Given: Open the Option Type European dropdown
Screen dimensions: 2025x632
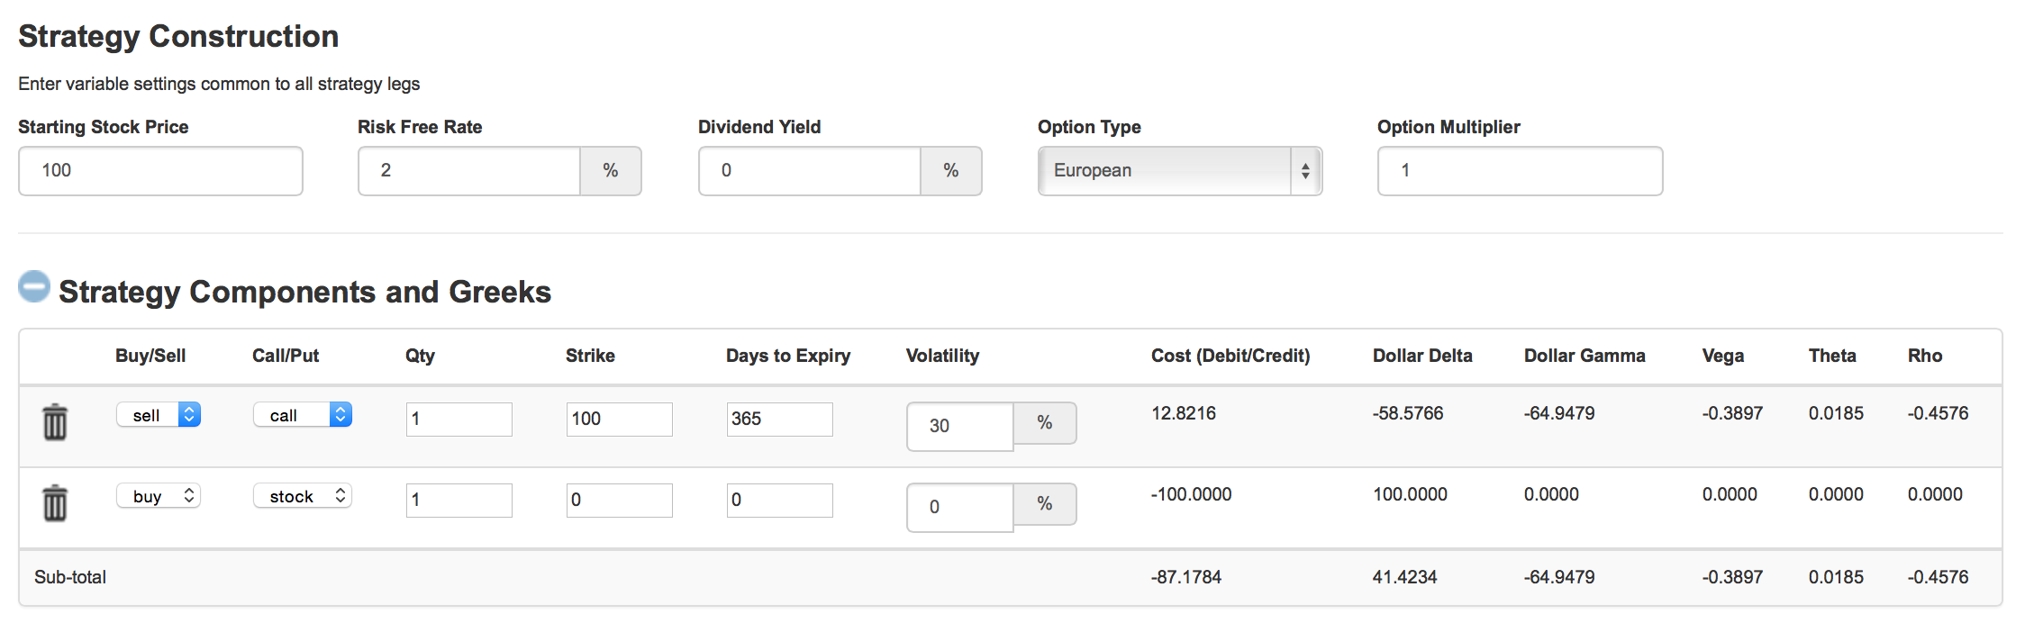Looking at the screenshot, I should click(1179, 171).
